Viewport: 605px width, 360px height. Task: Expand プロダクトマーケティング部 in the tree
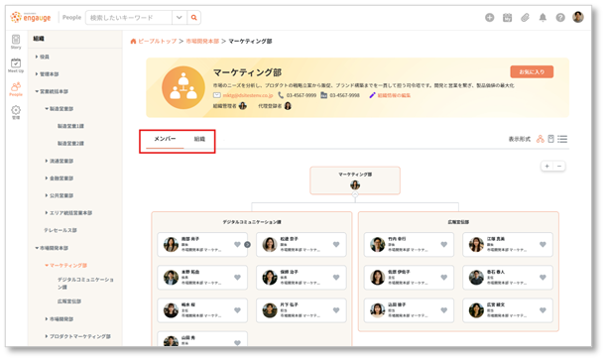click(x=47, y=336)
